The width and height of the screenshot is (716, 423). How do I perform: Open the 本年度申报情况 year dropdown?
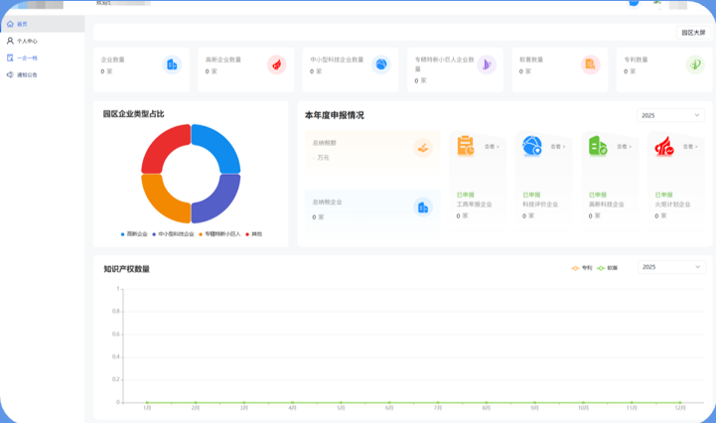(x=670, y=115)
